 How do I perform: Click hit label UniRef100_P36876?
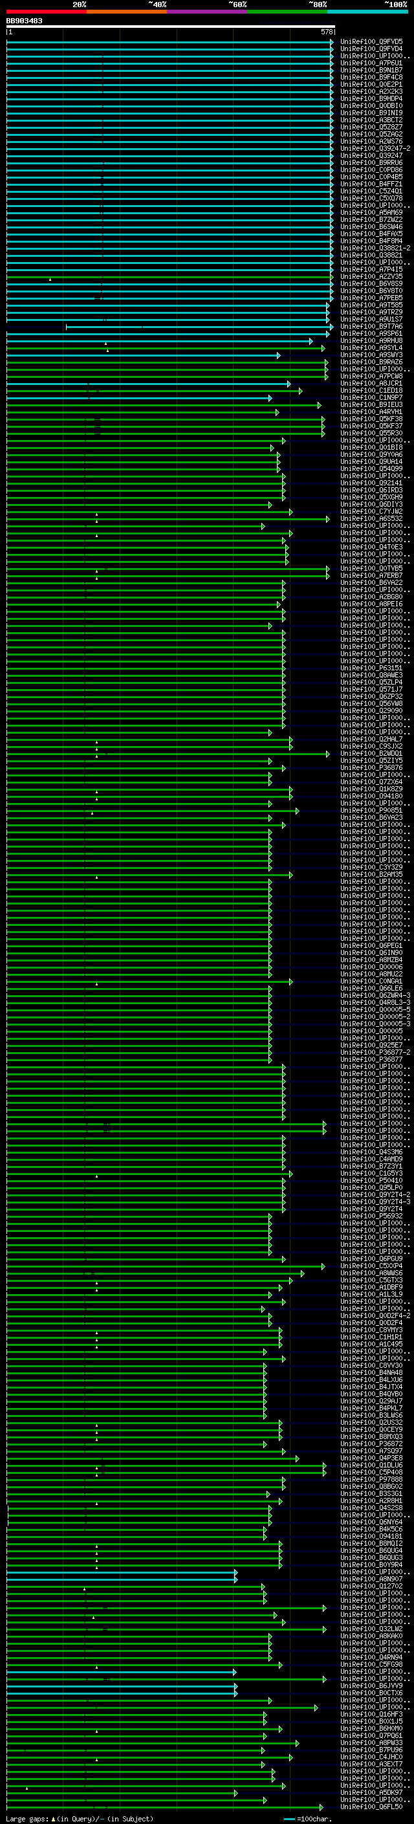371,767
